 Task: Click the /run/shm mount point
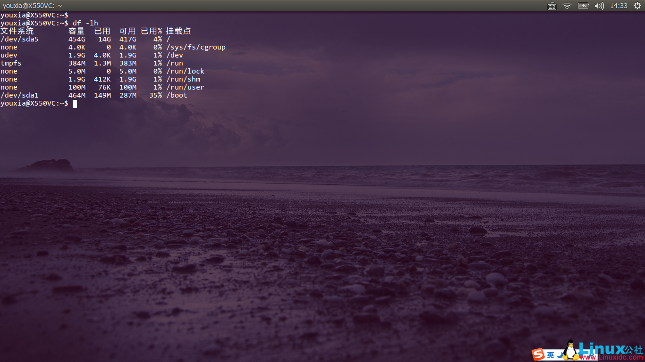pyautogui.click(x=183, y=79)
